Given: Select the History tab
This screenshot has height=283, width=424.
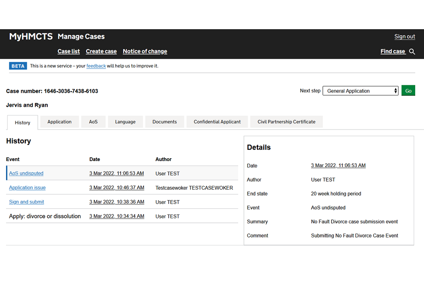Looking at the screenshot, I should pyautogui.click(x=23, y=123).
